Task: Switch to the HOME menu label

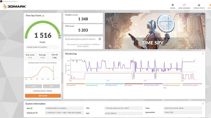Action: click(172, 8)
